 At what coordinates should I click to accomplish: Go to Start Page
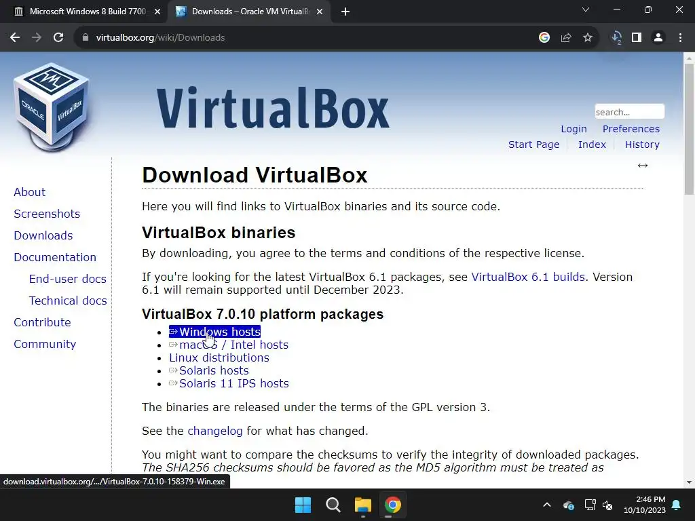click(533, 144)
